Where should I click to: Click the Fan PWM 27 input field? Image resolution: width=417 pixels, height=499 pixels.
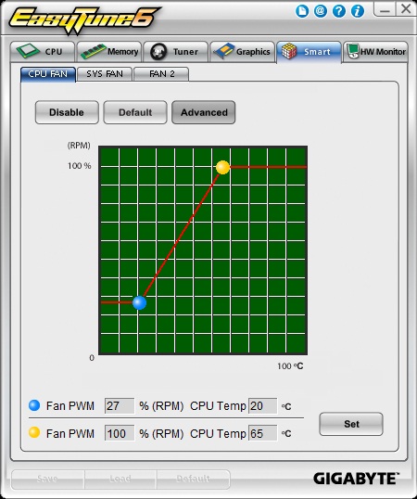tap(120, 405)
